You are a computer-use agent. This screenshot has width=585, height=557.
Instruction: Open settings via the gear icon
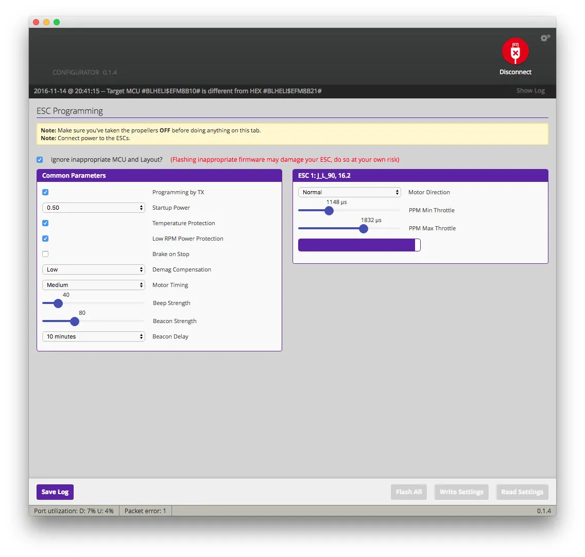[x=545, y=38]
